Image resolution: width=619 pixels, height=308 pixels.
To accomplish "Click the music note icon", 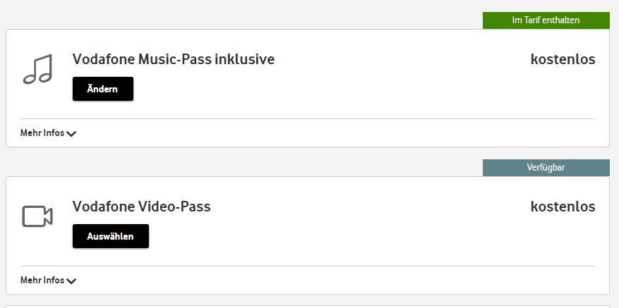I will coord(38,69).
